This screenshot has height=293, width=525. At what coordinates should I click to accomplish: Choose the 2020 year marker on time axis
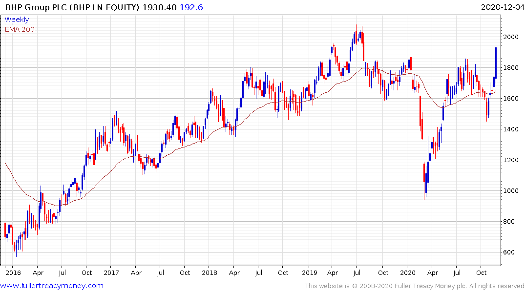tap(407, 272)
